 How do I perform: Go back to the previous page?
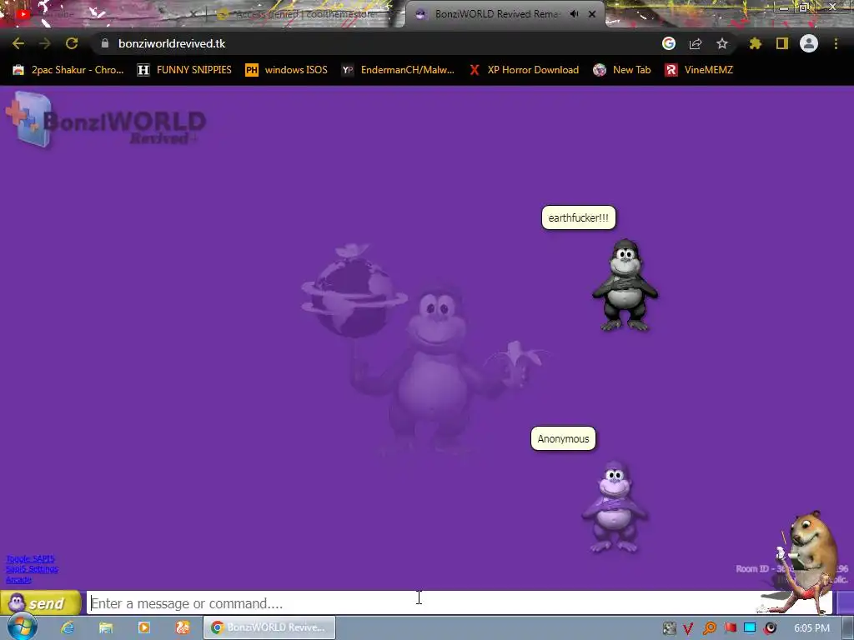tap(18, 43)
